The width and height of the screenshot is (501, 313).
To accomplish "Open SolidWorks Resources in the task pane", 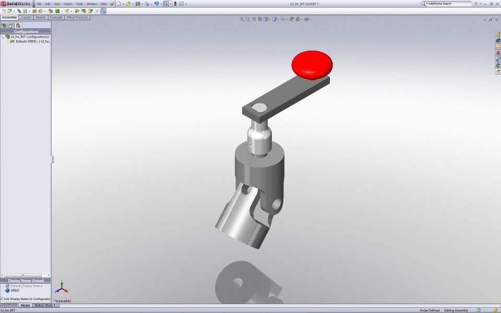I will (x=498, y=34).
